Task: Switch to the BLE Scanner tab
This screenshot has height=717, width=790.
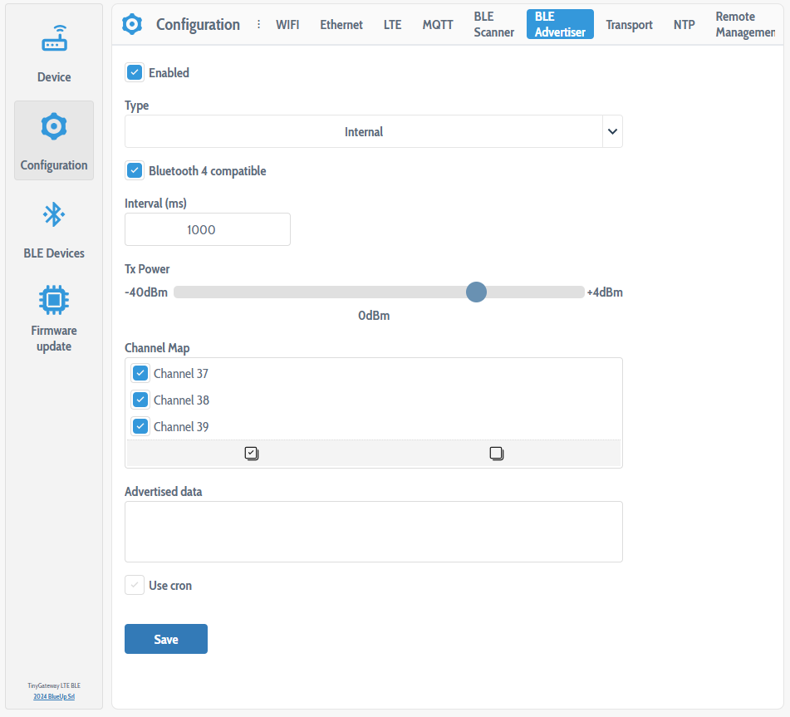Action: click(494, 25)
